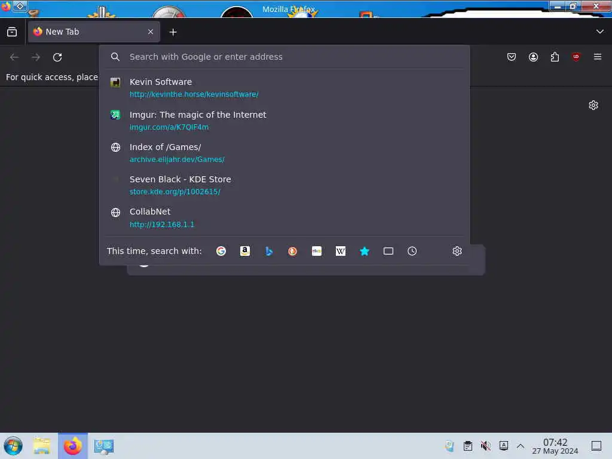Search this time with Google
612x459 pixels.
coord(221,251)
